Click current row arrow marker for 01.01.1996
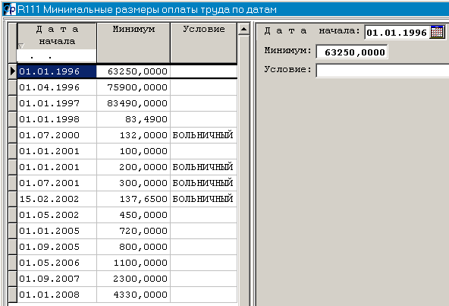Screen dimensions: 449x306 point(13,71)
